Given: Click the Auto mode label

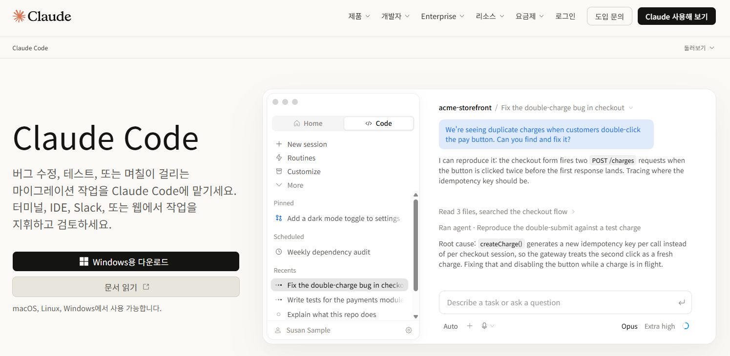Looking at the screenshot, I should [451, 326].
